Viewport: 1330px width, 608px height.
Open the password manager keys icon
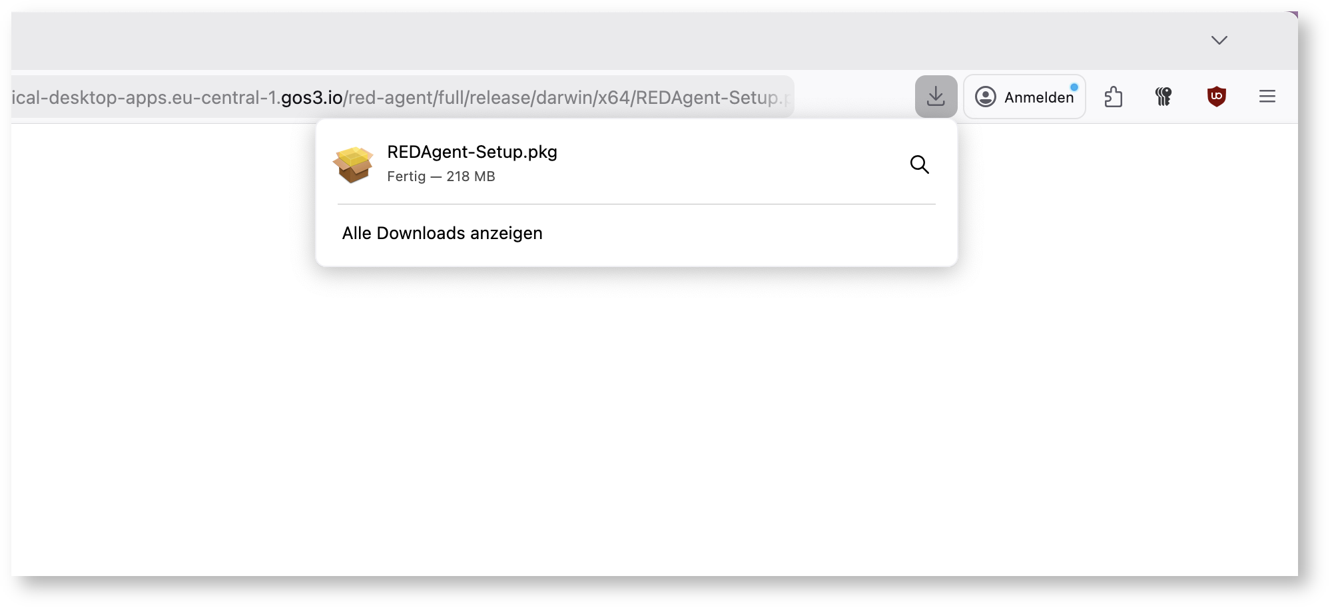pos(1164,97)
